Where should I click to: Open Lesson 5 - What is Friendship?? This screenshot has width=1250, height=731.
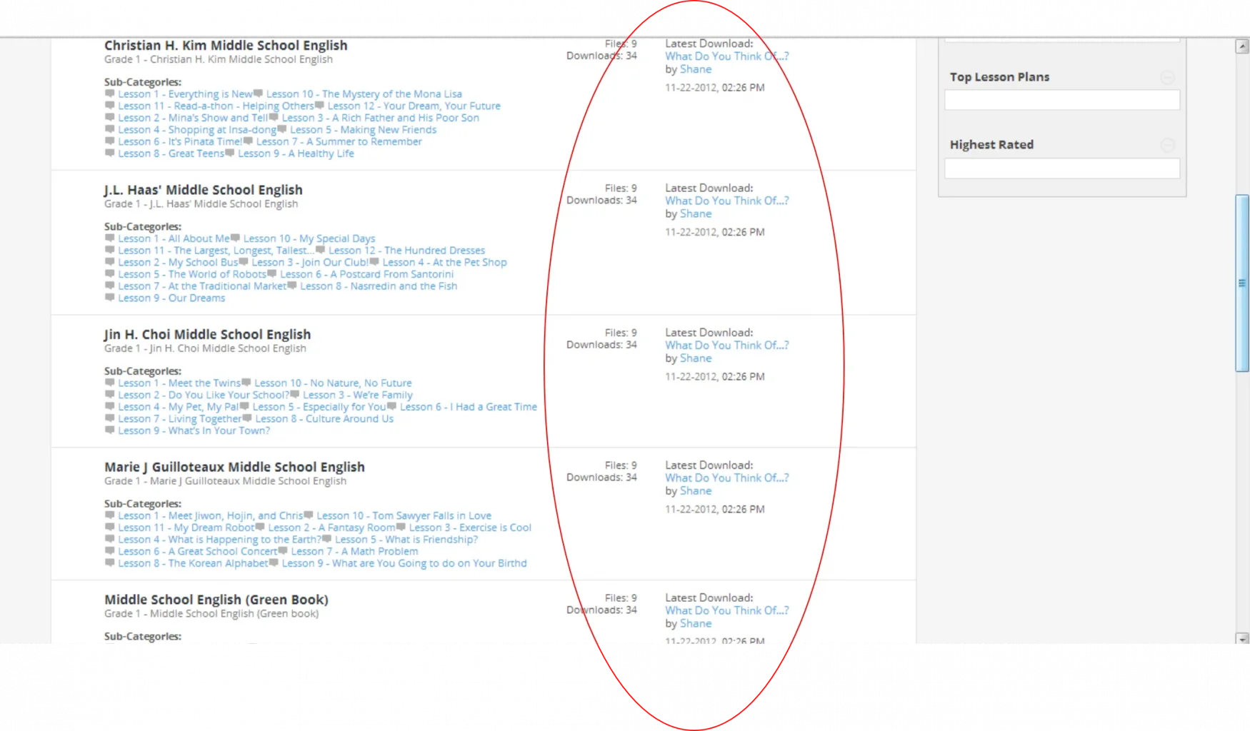tap(406, 540)
